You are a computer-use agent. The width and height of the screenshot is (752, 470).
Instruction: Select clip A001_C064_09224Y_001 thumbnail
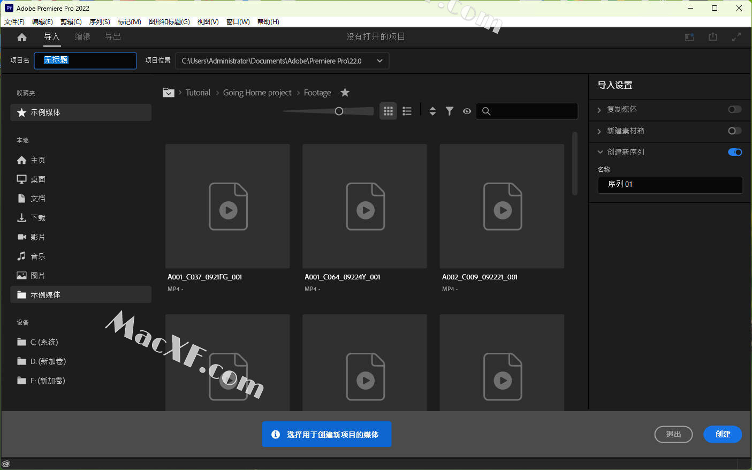pos(364,206)
